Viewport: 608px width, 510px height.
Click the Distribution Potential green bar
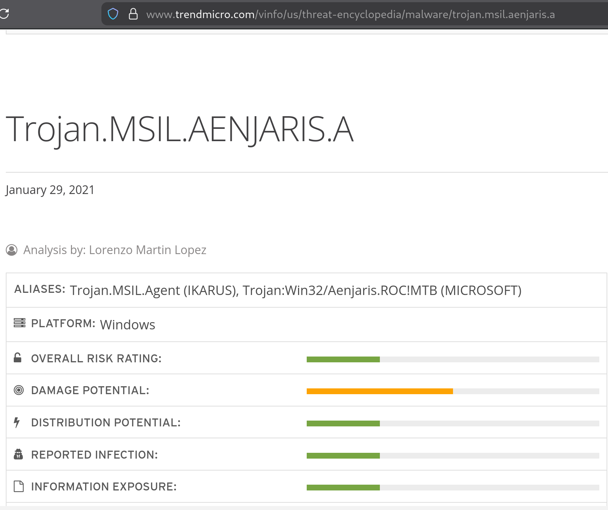point(343,423)
